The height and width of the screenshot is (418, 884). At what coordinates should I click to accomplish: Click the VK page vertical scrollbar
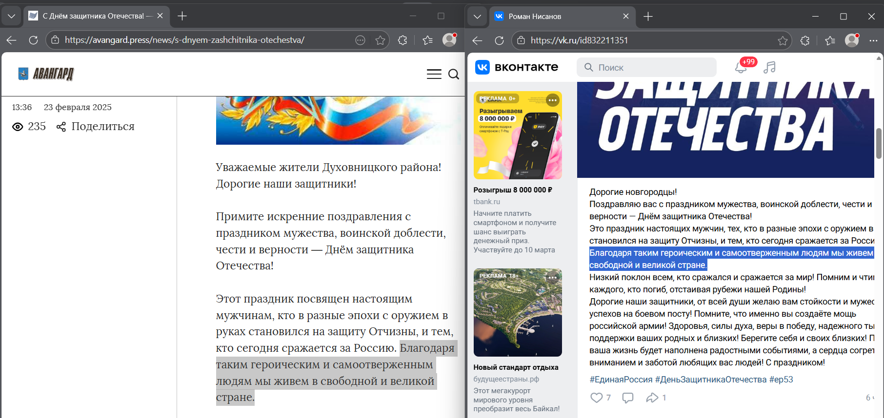pyautogui.click(x=879, y=143)
